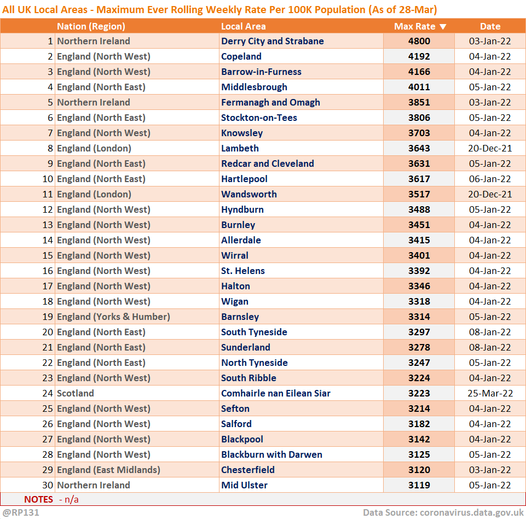Click the 4800 max rate value
Screen dimensions: 526x519
point(419,41)
